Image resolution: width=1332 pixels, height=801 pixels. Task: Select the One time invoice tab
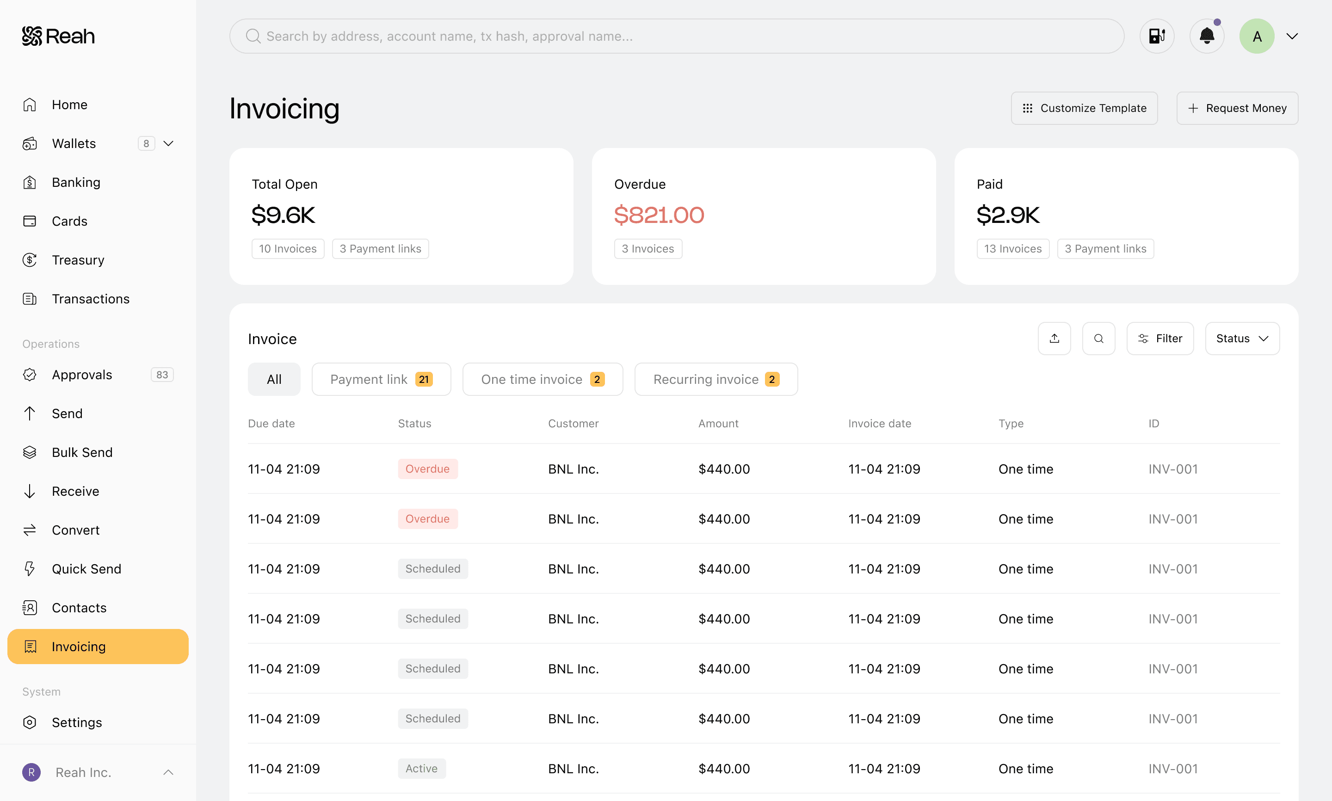click(543, 379)
